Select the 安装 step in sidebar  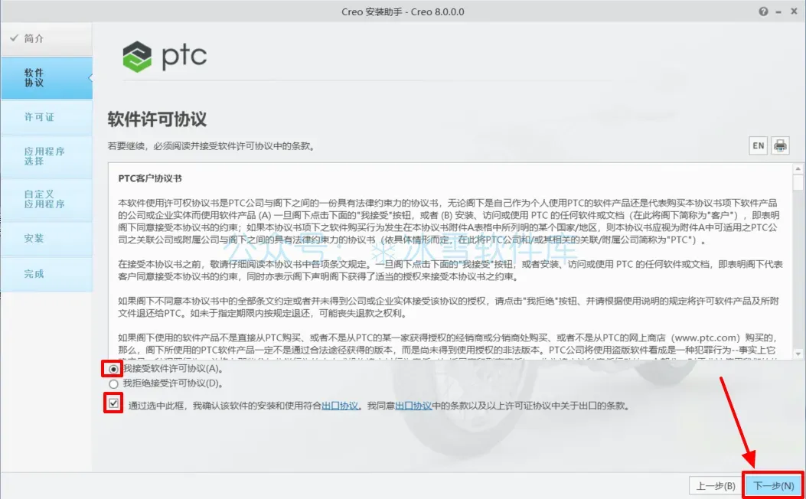(46, 239)
